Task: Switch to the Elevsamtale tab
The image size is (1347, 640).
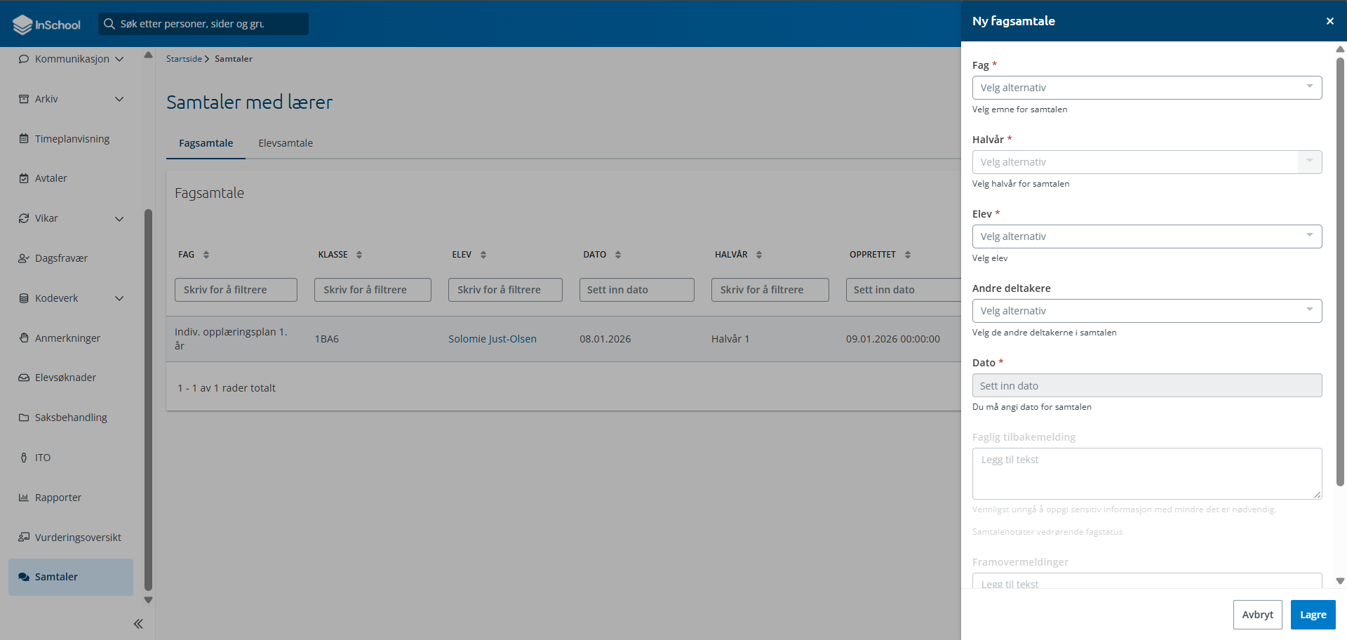Action: pyautogui.click(x=286, y=143)
